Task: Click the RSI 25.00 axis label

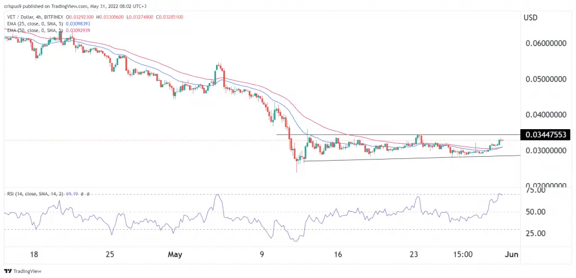Action: (534, 233)
